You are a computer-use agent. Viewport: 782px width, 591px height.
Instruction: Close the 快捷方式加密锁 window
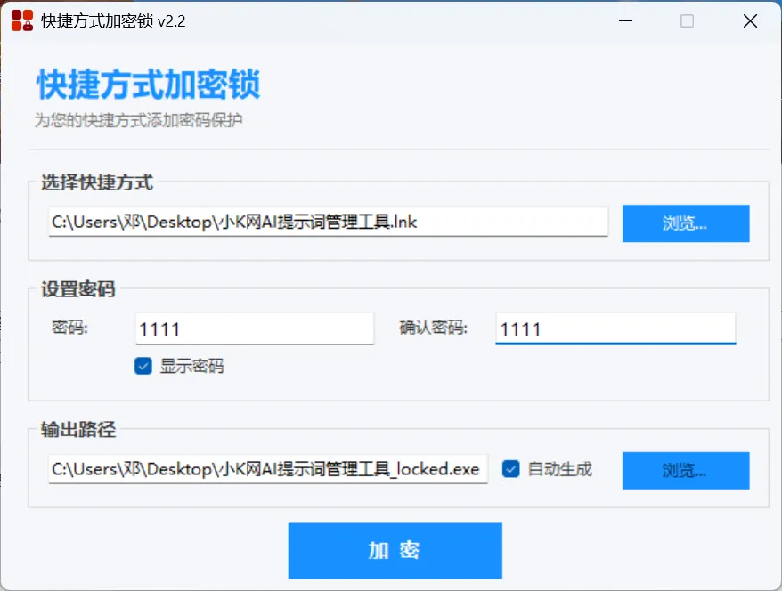coord(750,21)
